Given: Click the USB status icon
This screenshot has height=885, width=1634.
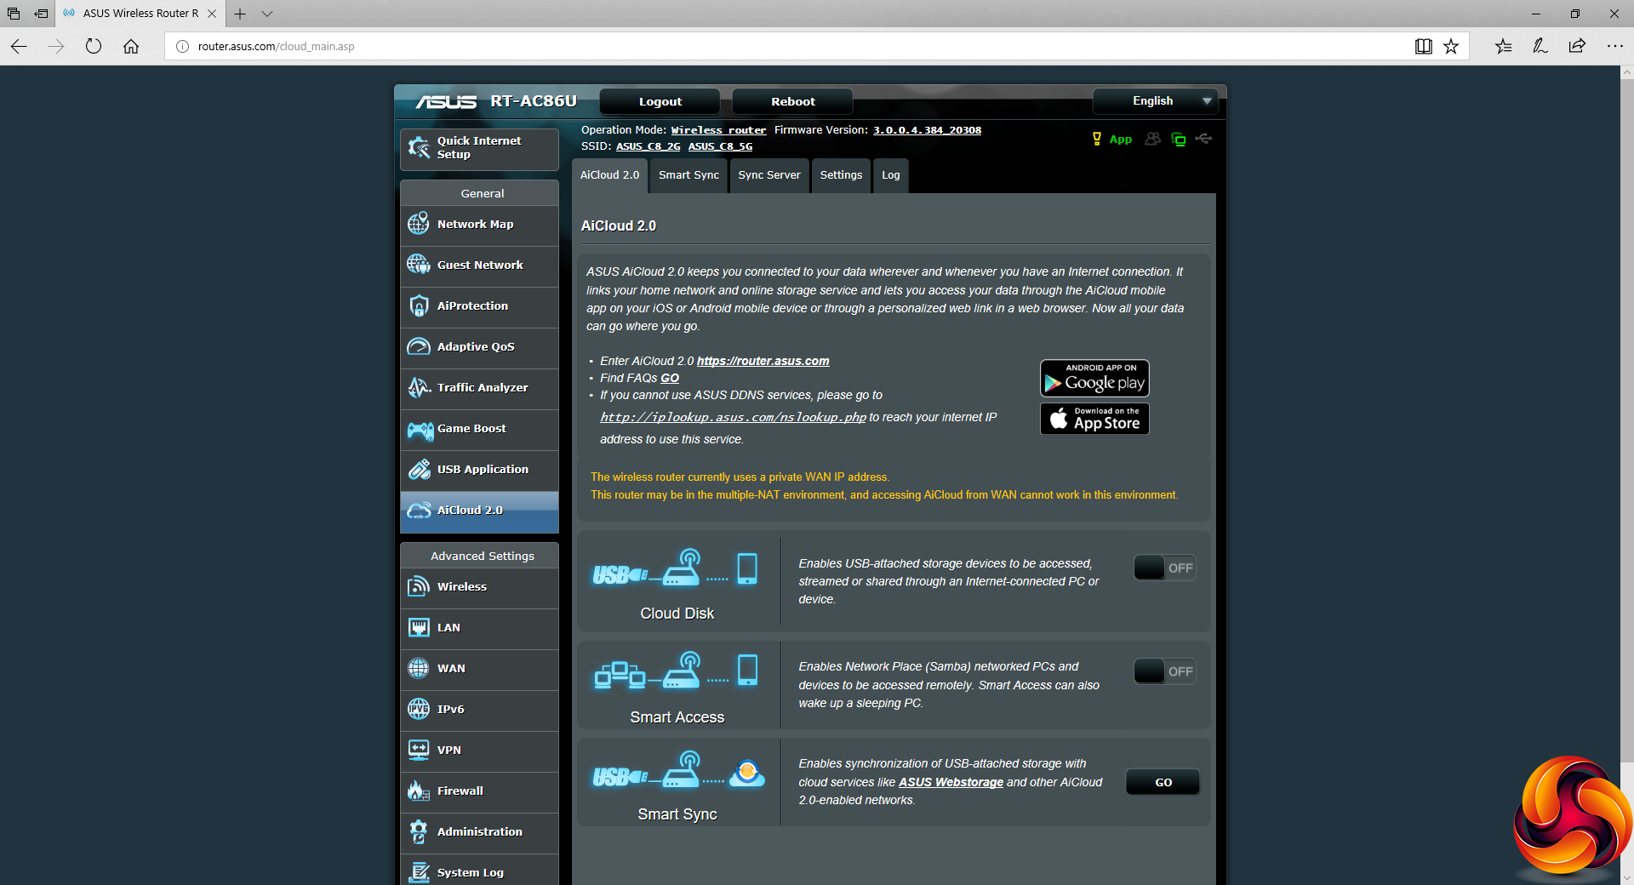Looking at the screenshot, I should 1203,138.
